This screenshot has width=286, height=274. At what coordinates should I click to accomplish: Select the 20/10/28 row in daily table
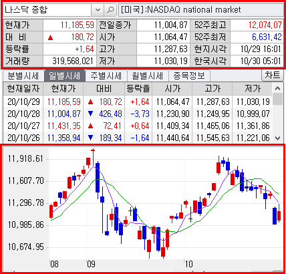pyautogui.click(x=138, y=114)
